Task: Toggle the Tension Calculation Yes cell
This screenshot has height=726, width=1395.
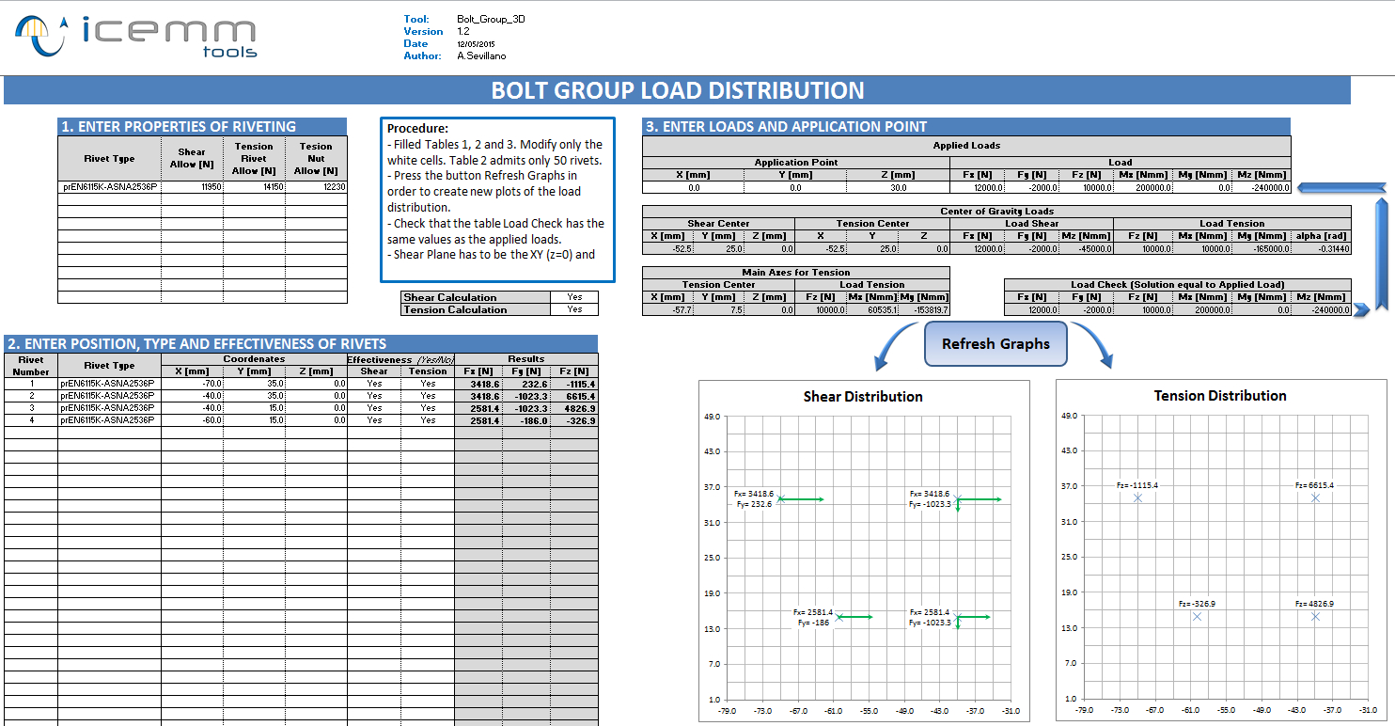Action: click(573, 309)
